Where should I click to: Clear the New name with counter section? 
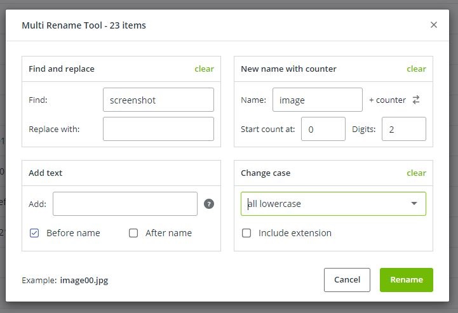[416, 69]
